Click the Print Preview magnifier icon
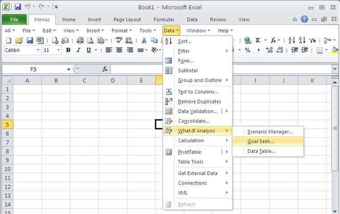 90,40
